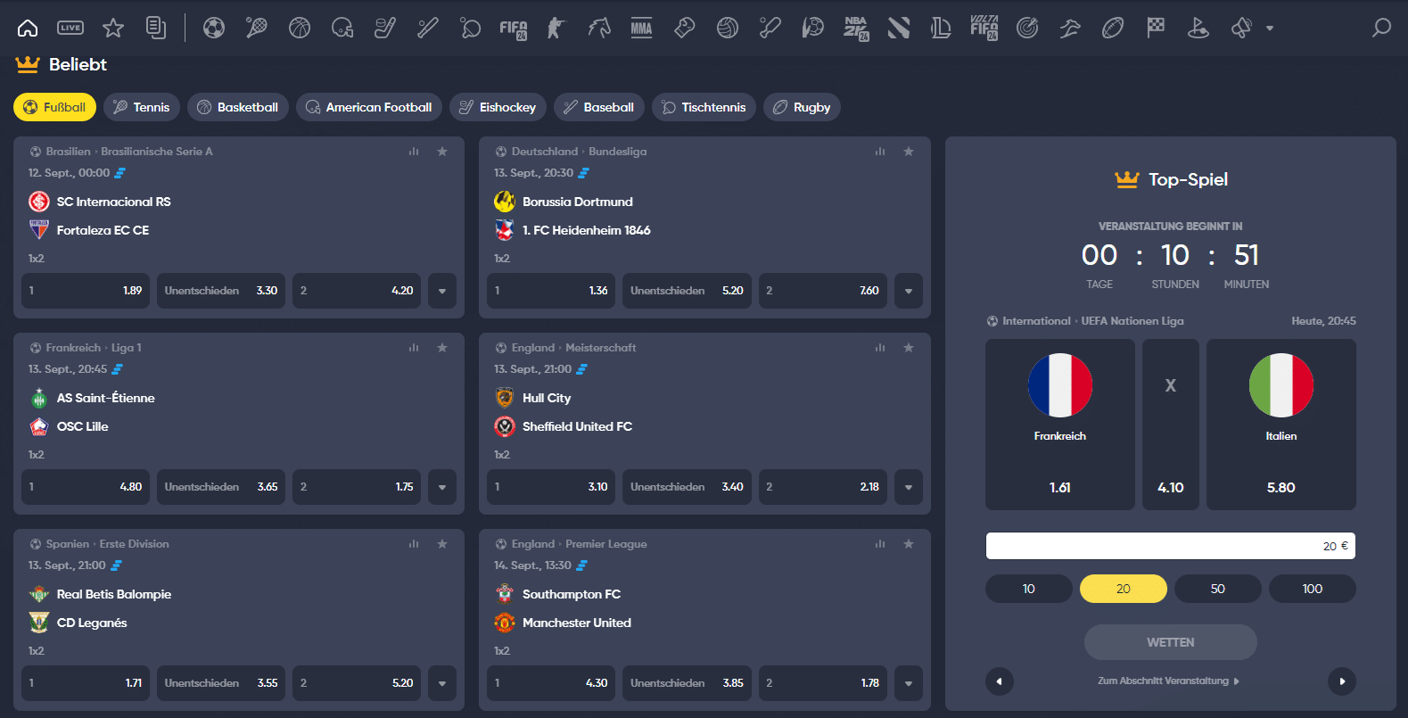Go to the Home icon
The height and width of the screenshot is (718, 1408).
click(x=28, y=29)
